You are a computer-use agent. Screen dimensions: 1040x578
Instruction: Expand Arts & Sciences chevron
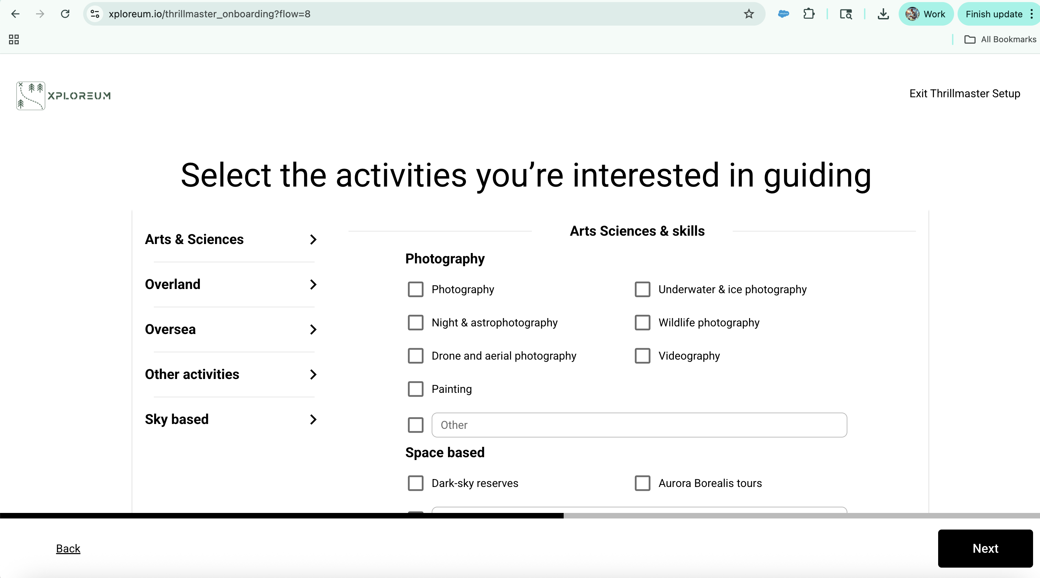313,240
